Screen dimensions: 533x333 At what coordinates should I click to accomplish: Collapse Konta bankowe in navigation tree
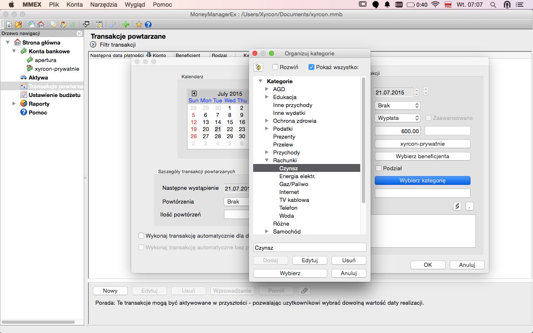pyautogui.click(x=14, y=51)
